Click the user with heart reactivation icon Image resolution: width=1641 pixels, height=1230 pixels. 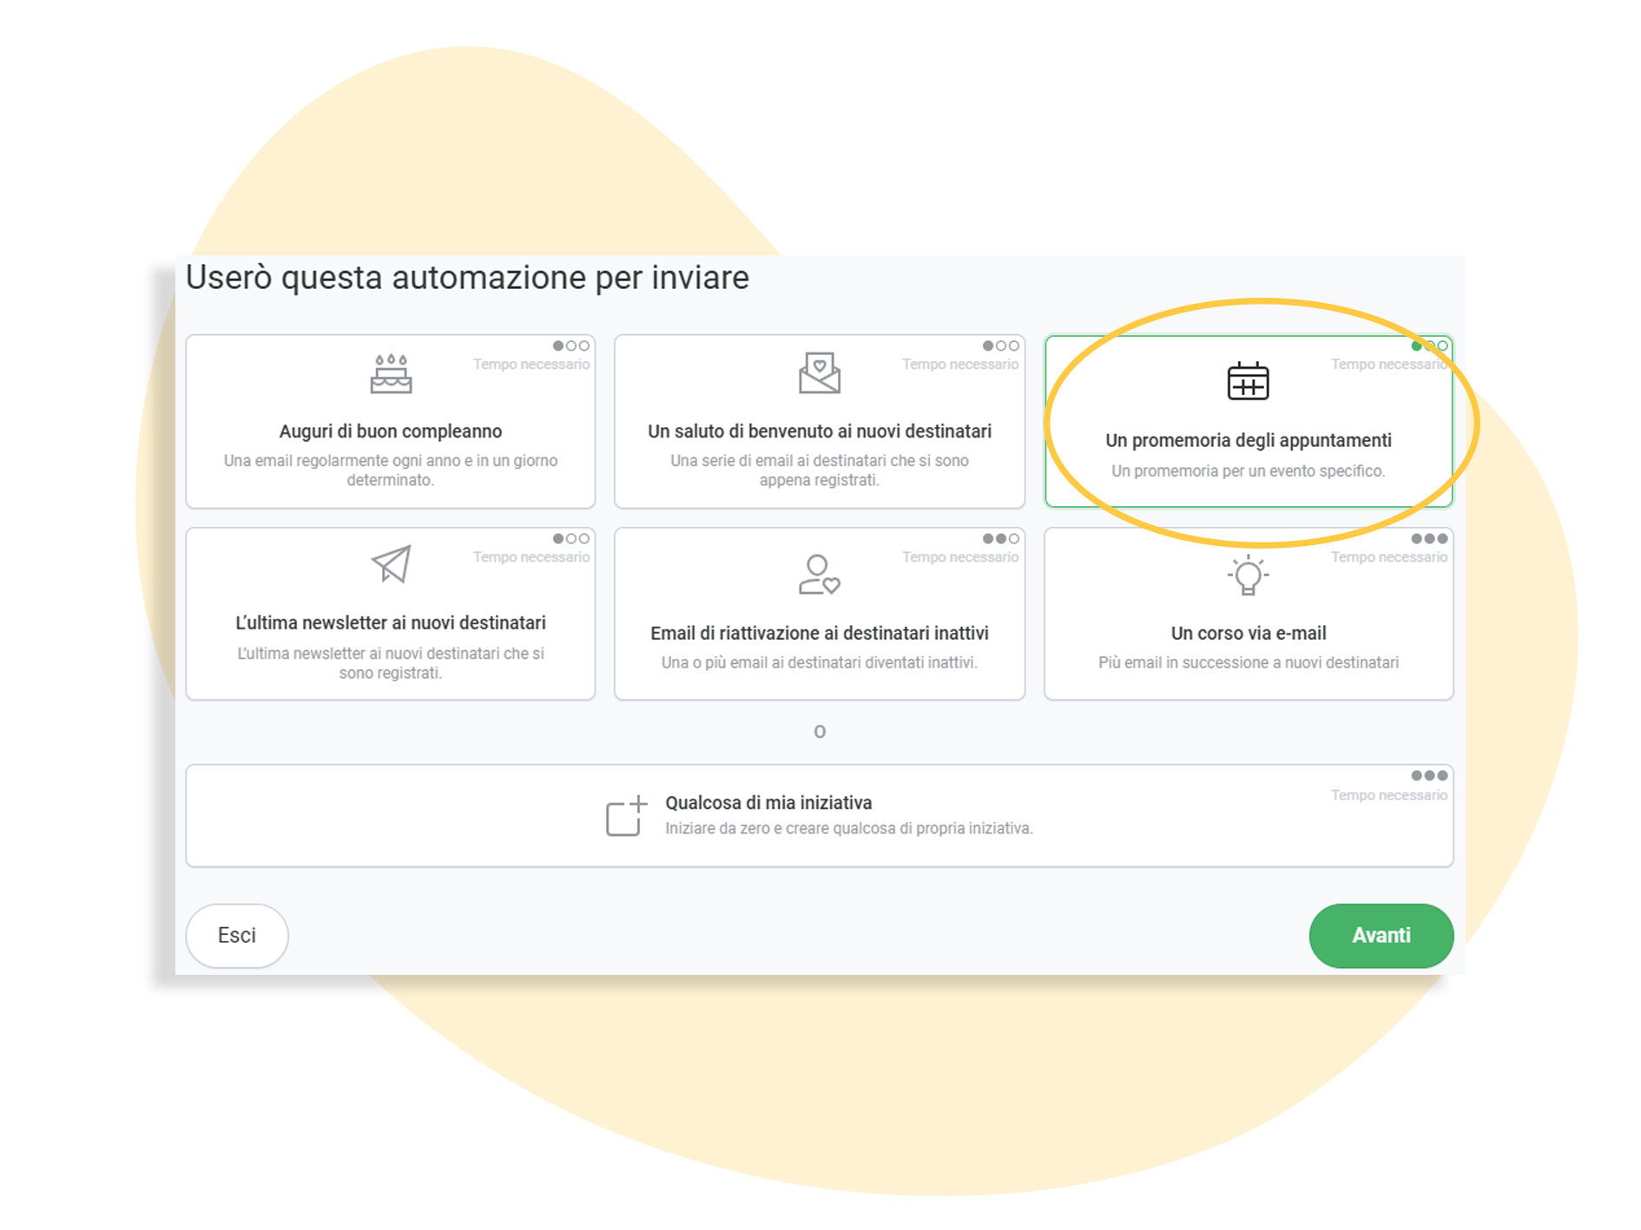(x=819, y=575)
